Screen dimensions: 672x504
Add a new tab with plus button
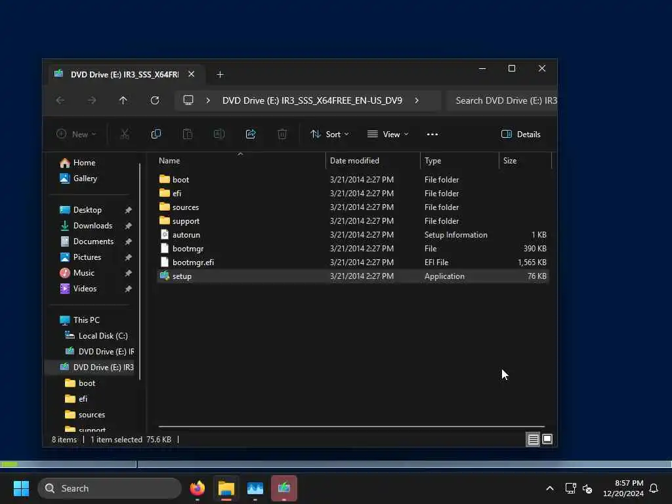coord(220,75)
